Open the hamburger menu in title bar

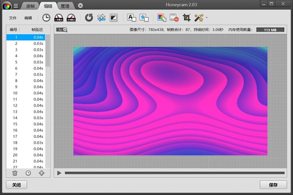tap(16, 6)
